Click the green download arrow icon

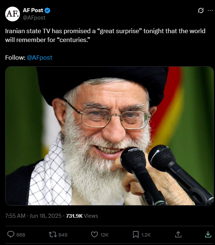pos(208,234)
